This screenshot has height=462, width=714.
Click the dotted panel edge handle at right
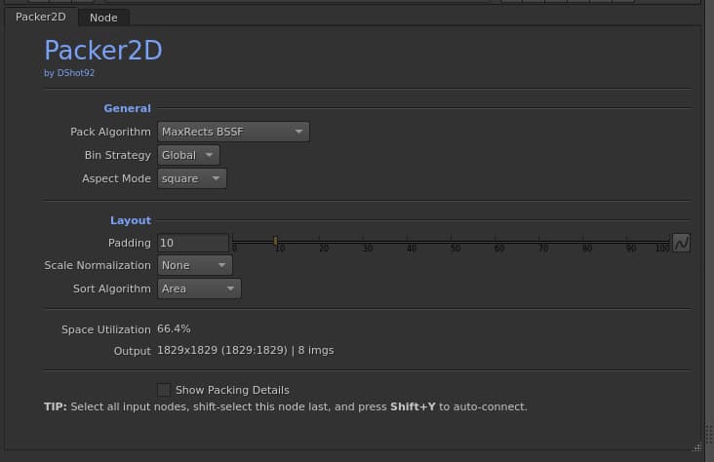(708, 434)
